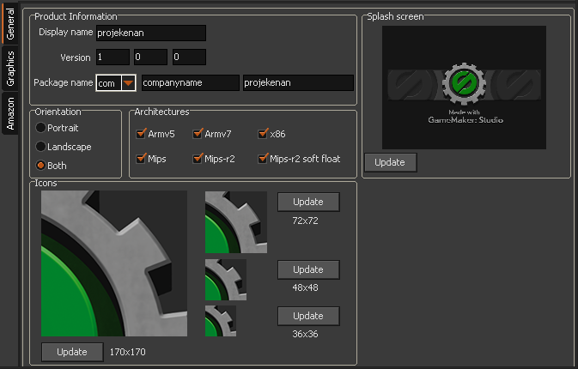Click the build version field
The width and height of the screenshot is (578, 369).
[189, 57]
